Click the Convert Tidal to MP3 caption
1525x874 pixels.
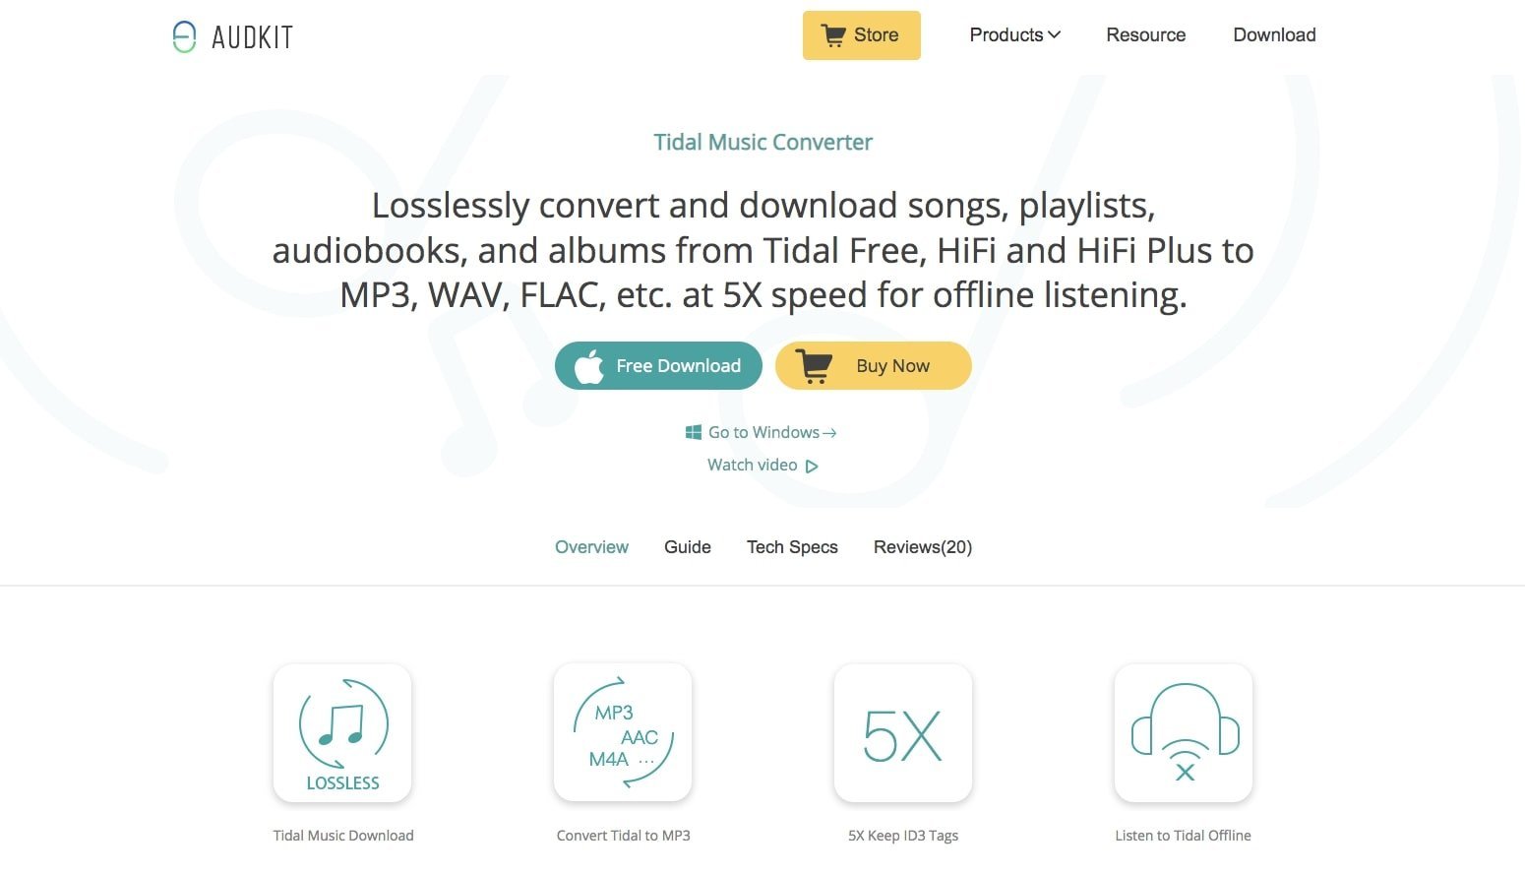coord(624,836)
